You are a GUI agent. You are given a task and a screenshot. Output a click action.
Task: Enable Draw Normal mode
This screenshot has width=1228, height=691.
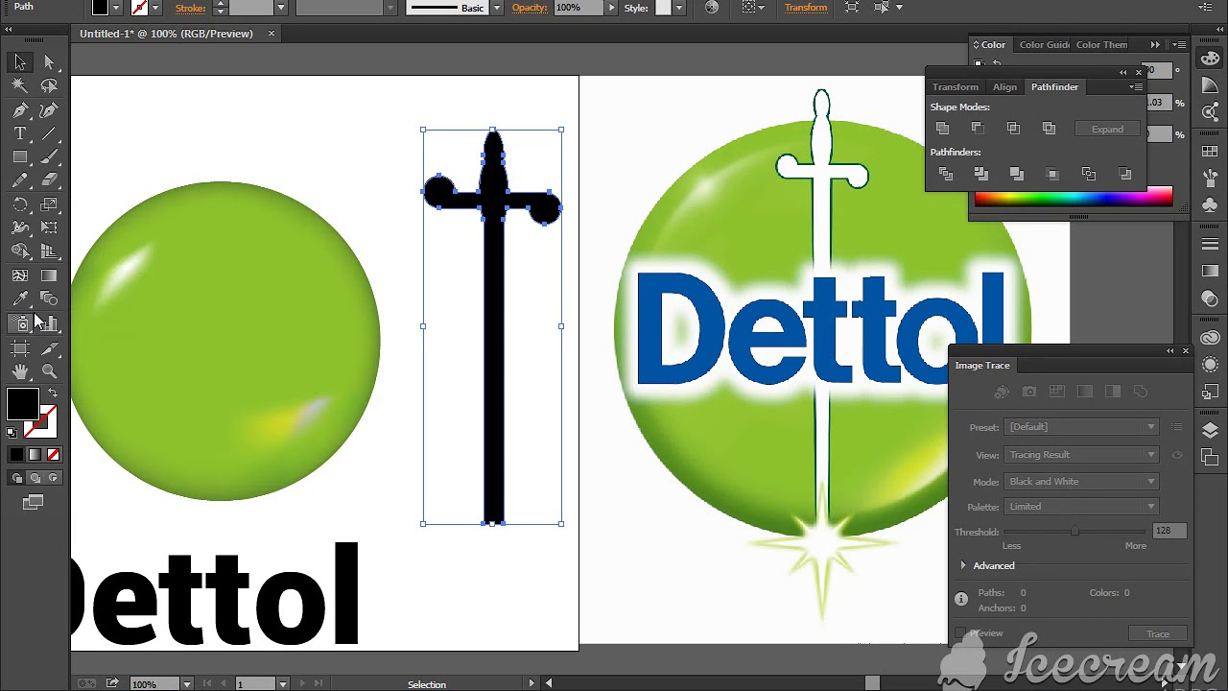16,478
